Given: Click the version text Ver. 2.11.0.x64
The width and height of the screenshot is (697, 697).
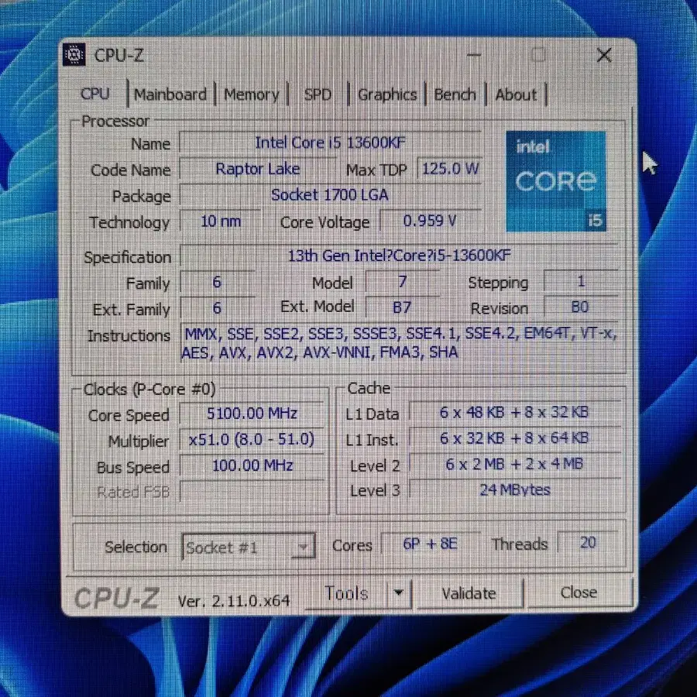Looking at the screenshot, I should point(234,600).
